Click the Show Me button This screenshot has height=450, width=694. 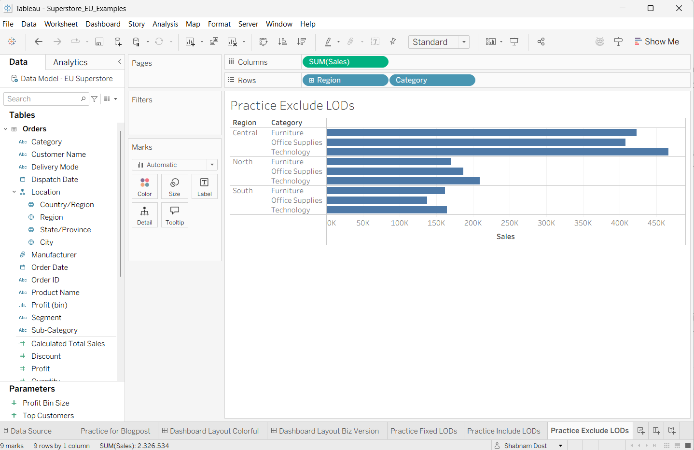click(656, 42)
